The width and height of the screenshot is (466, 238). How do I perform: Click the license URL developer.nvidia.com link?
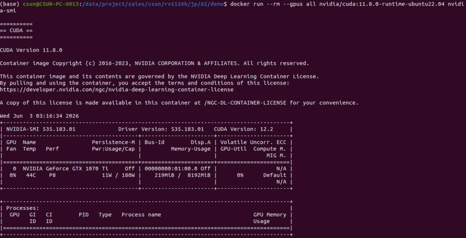[x=117, y=90]
